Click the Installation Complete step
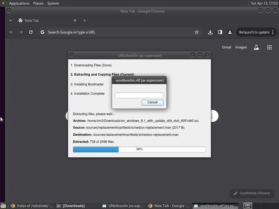Image resolution: width=279 pixels, height=209 pixels. [x=87, y=94]
